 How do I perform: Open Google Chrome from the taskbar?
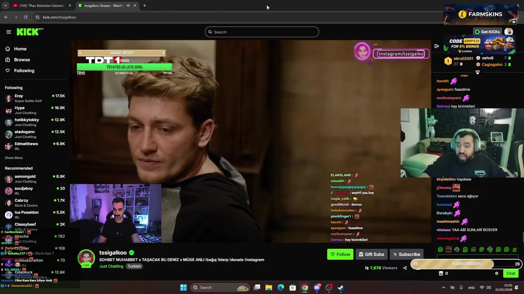tap(305, 287)
